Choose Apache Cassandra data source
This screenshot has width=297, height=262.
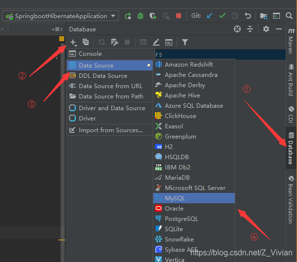pyautogui.click(x=194, y=75)
